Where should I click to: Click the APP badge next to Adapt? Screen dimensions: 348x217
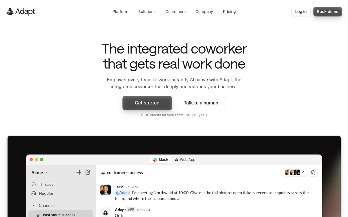pos(131,209)
